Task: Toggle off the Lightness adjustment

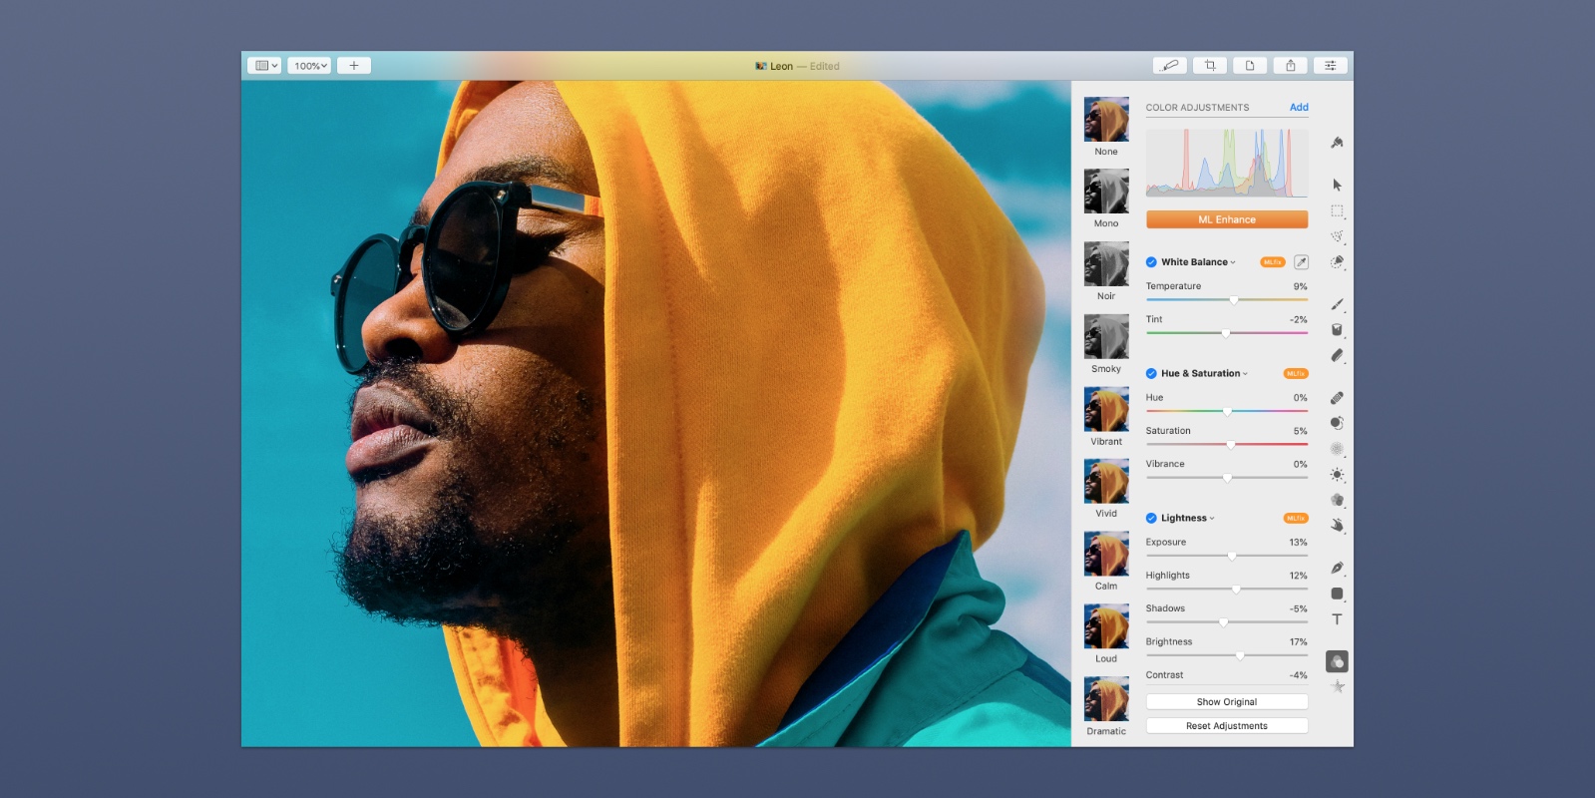Action: (x=1151, y=519)
